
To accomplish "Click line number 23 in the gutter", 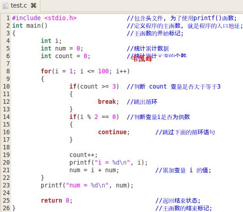I will [x=6, y=185].
